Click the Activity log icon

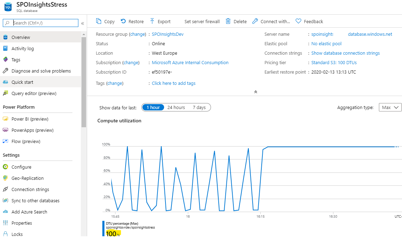click(x=5, y=48)
